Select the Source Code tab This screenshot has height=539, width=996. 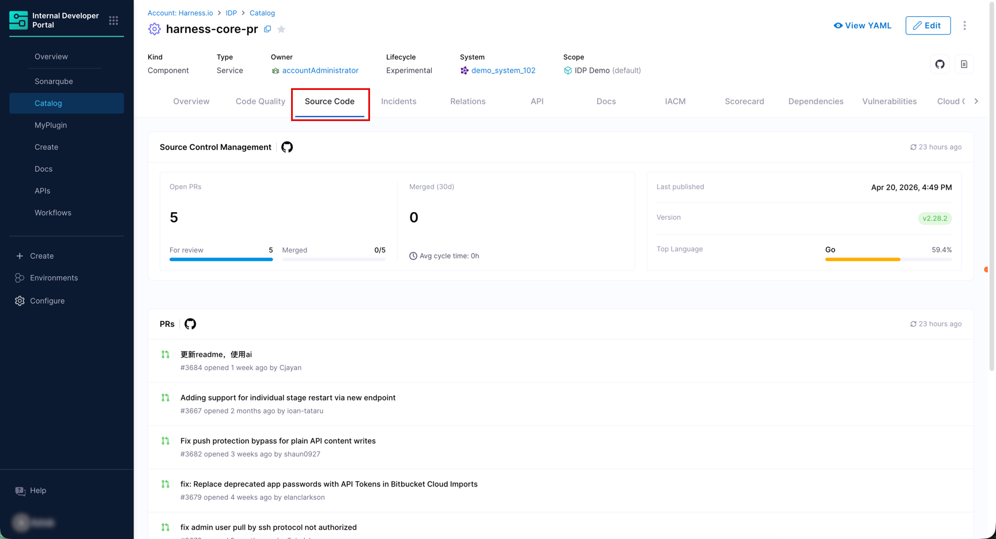[330, 101]
